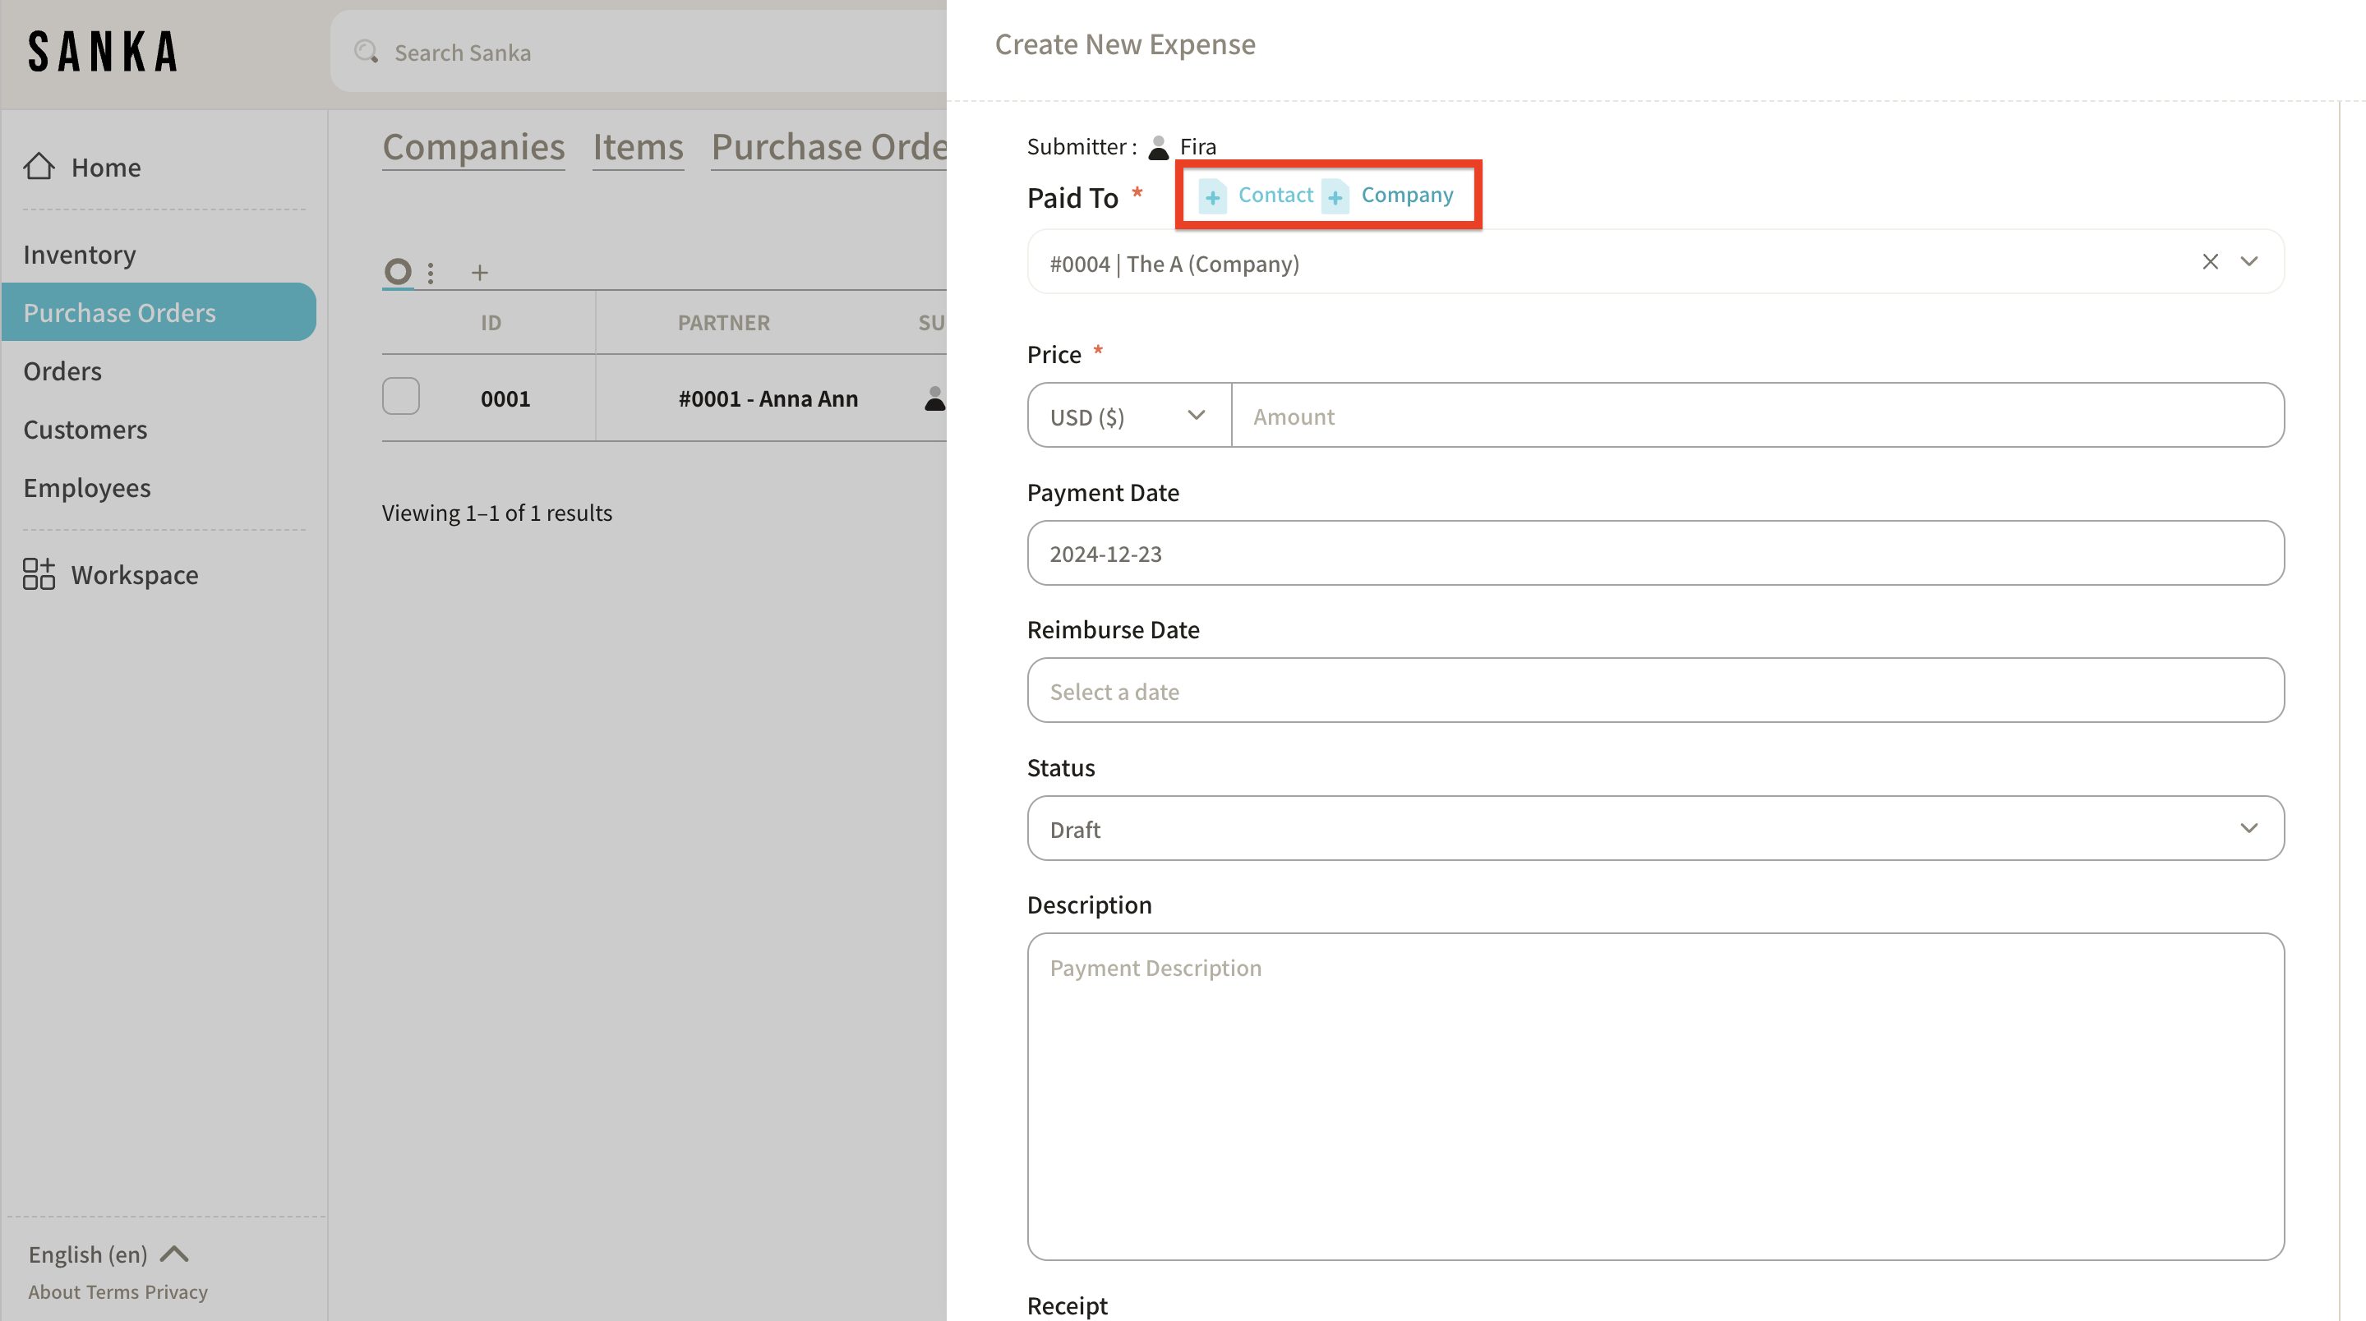Open Customers in the sidebar
Image resolution: width=2366 pixels, height=1321 pixels.
click(85, 429)
